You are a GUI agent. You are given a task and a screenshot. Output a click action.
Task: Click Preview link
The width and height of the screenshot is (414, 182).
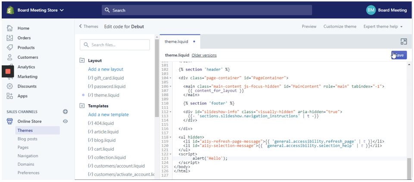tap(309, 27)
